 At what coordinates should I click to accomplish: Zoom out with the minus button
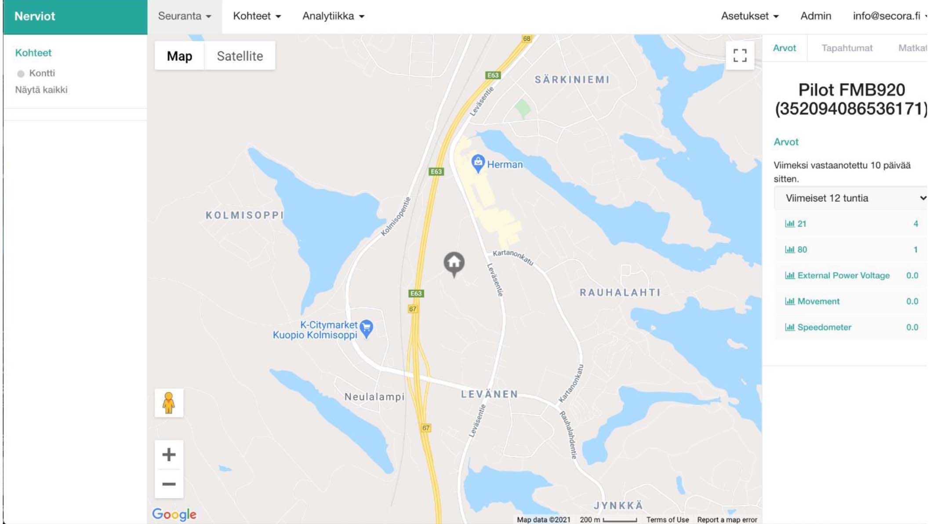[169, 484]
